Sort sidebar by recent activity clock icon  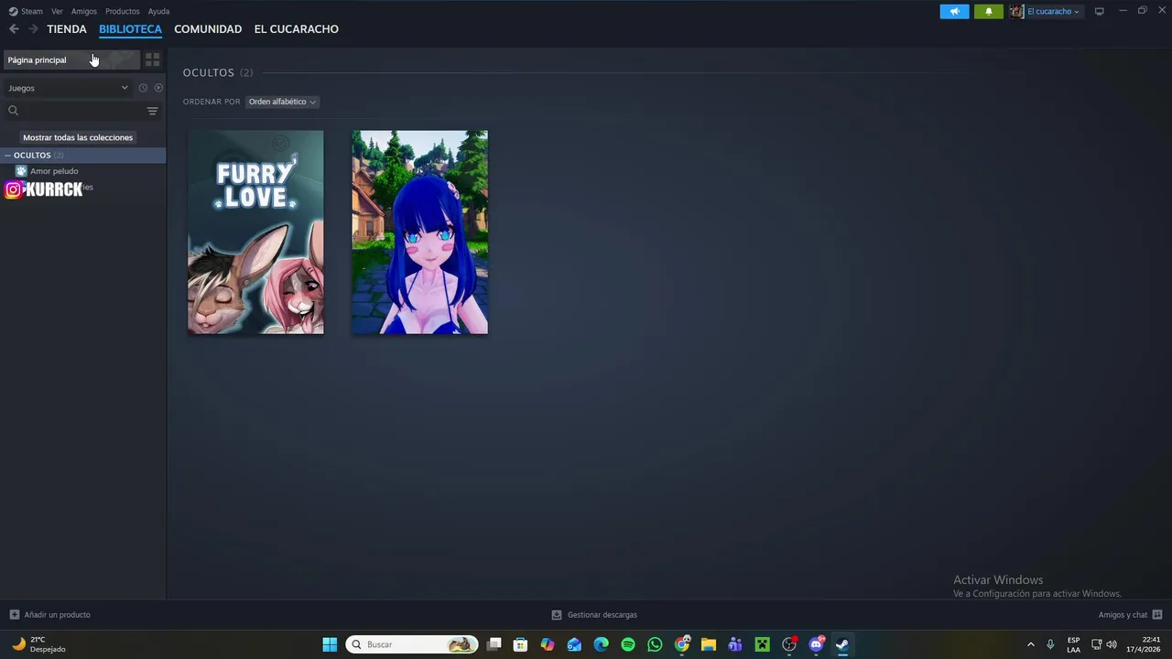point(143,88)
